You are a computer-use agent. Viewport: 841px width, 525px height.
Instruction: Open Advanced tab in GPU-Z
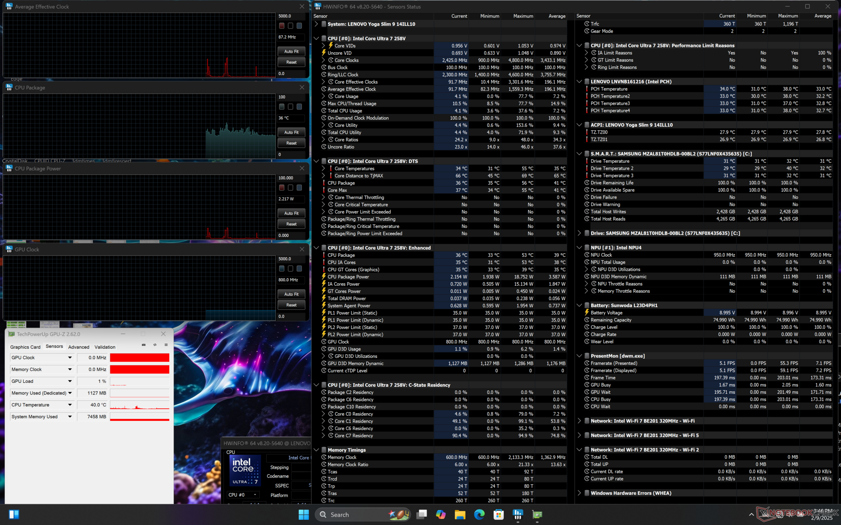tap(78, 347)
